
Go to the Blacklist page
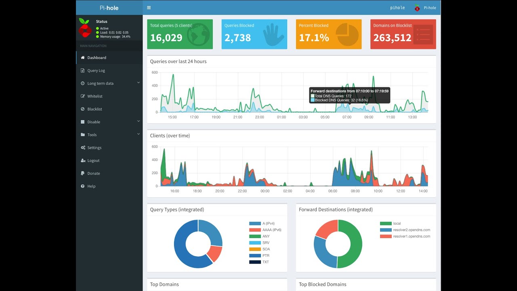click(x=109, y=109)
